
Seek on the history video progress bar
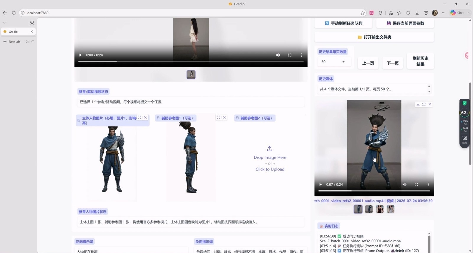pos(374,191)
